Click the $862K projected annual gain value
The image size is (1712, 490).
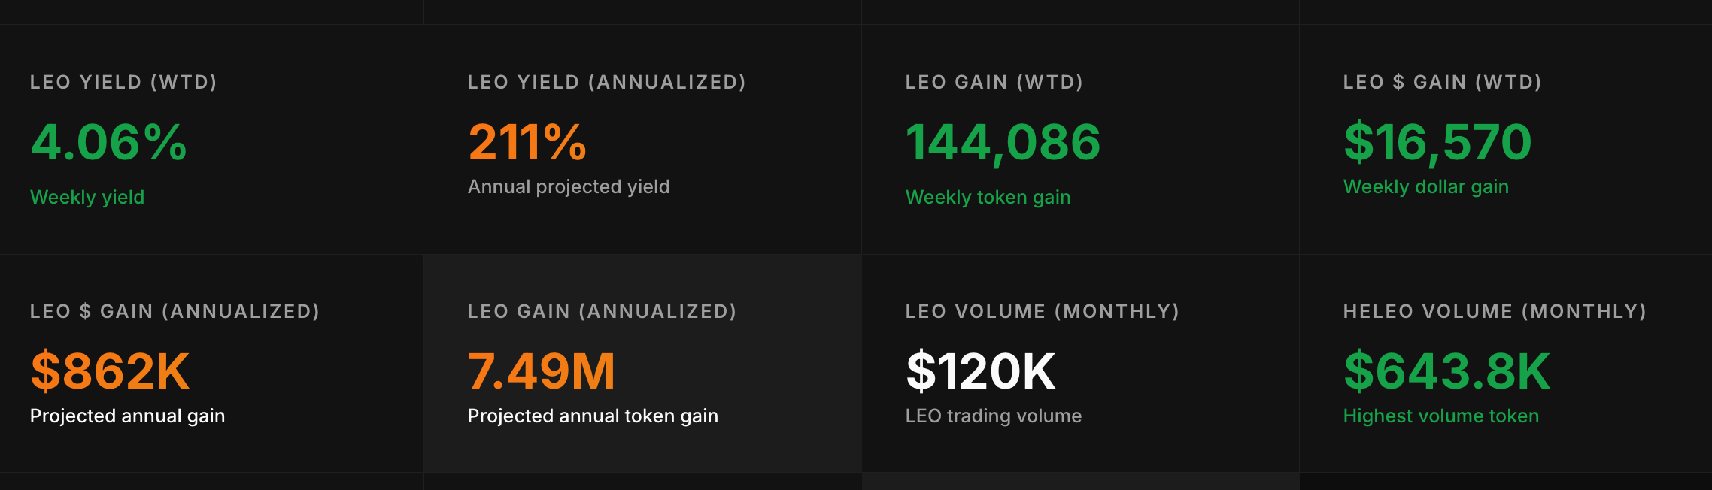pyautogui.click(x=110, y=371)
